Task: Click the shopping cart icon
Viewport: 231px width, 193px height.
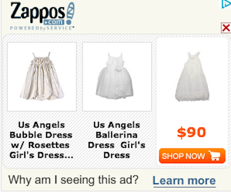Action: tap(215, 156)
